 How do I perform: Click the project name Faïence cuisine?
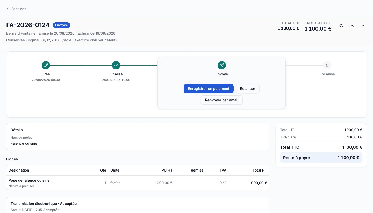coord(24,143)
